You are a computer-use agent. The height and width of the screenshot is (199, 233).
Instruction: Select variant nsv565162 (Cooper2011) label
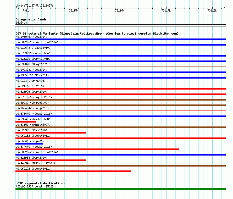click(33, 136)
